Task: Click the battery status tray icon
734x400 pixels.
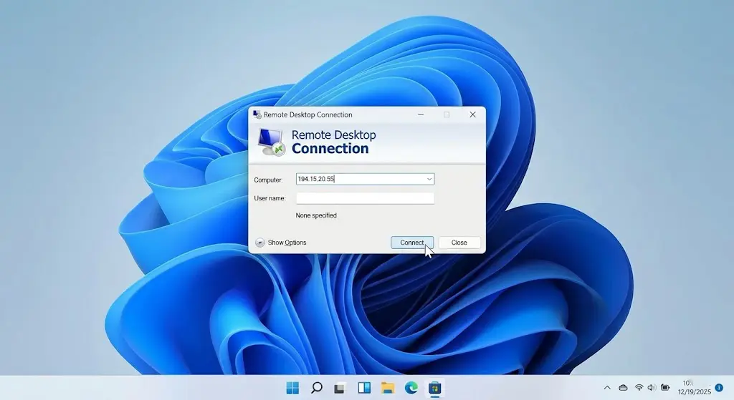Action: (x=665, y=388)
